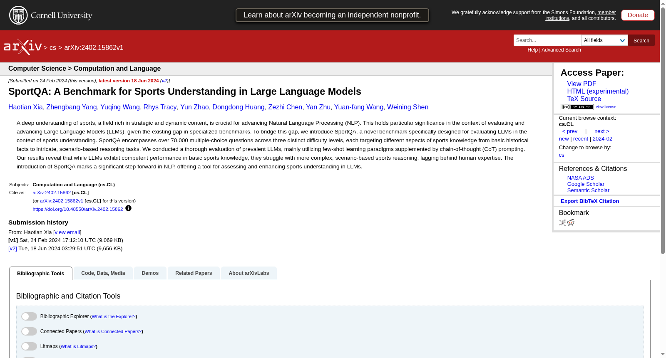Open HTML (experimental) link

point(598,91)
